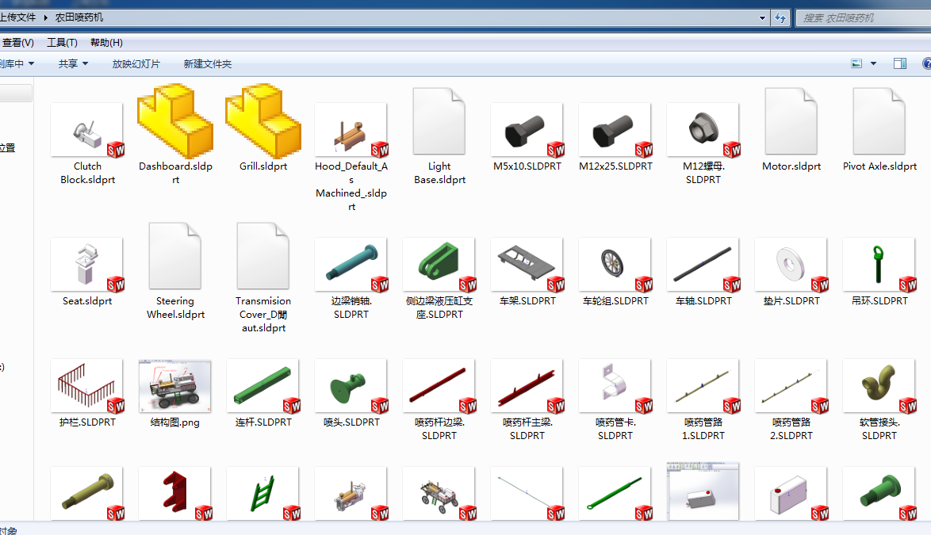Image resolution: width=931 pixels, height=535 pixels.
Task: Click the help icon in the toolbar
Action: (x=927, y=63)
